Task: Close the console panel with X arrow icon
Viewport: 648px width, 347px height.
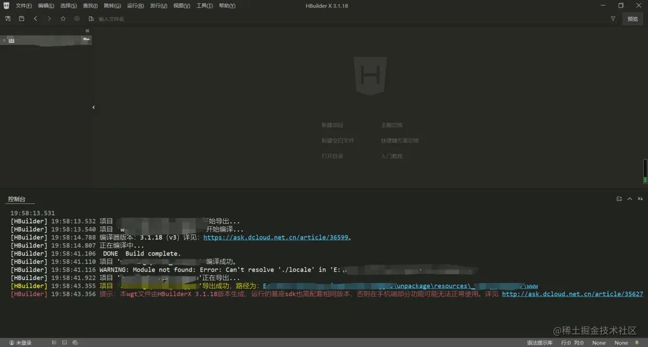Action: [640, 199]
